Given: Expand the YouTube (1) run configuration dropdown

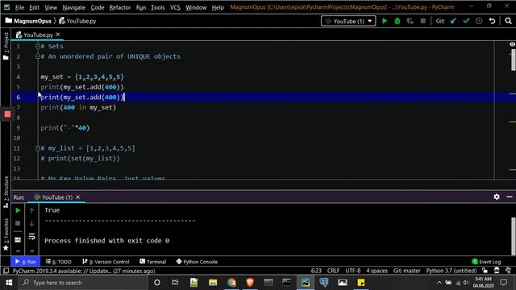Looking at the screenshot, I should pos(348,21).
